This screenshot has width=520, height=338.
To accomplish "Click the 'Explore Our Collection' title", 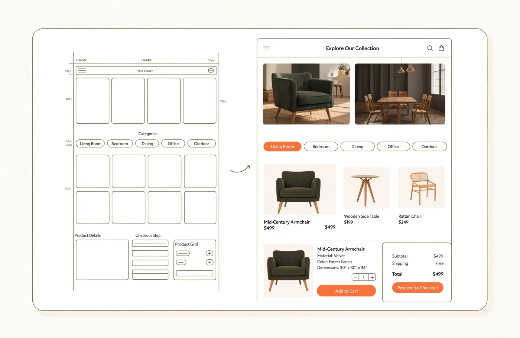I will point(352,48).
